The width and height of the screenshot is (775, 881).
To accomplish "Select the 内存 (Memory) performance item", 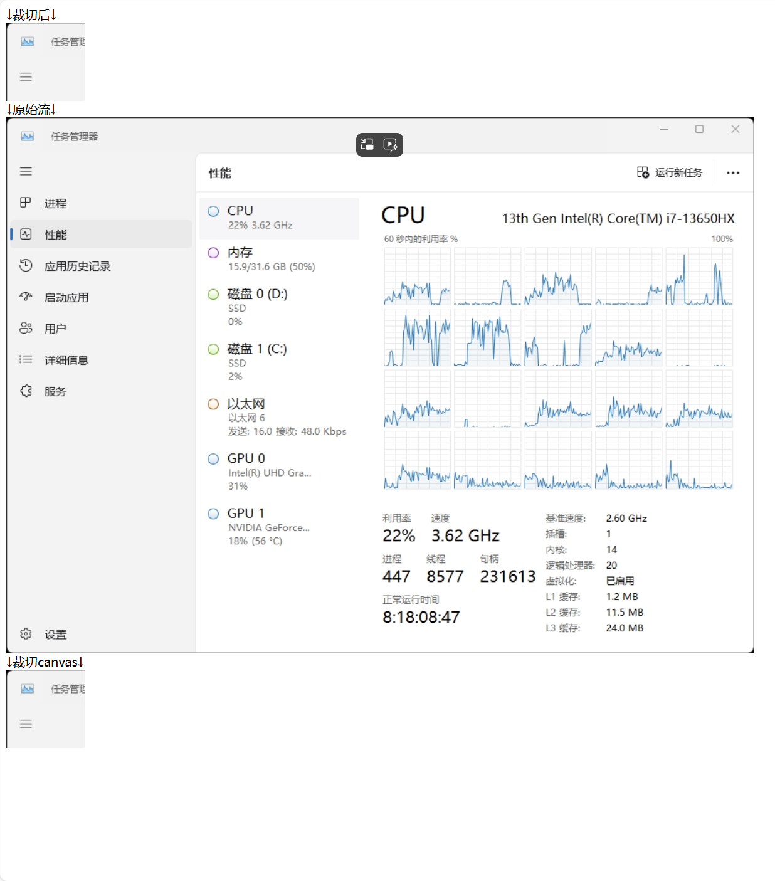I will (x=278, y=259).
